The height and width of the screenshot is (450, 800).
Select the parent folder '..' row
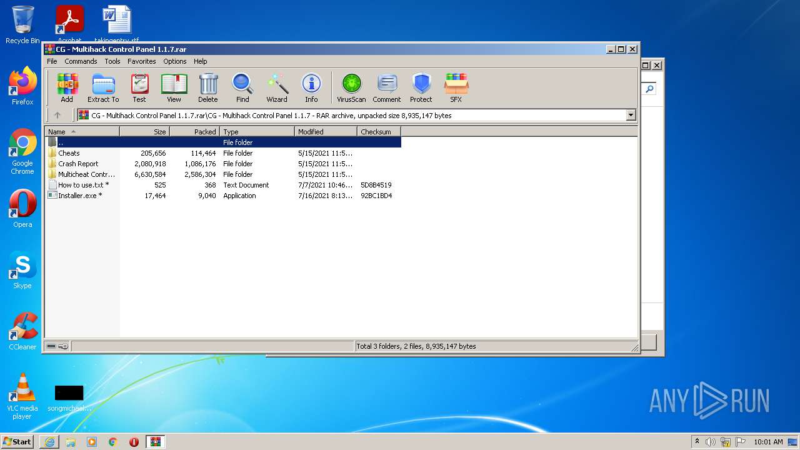[223, 142]
